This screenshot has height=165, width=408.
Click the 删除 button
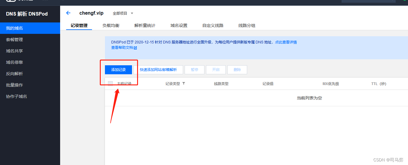pos(237,70)
